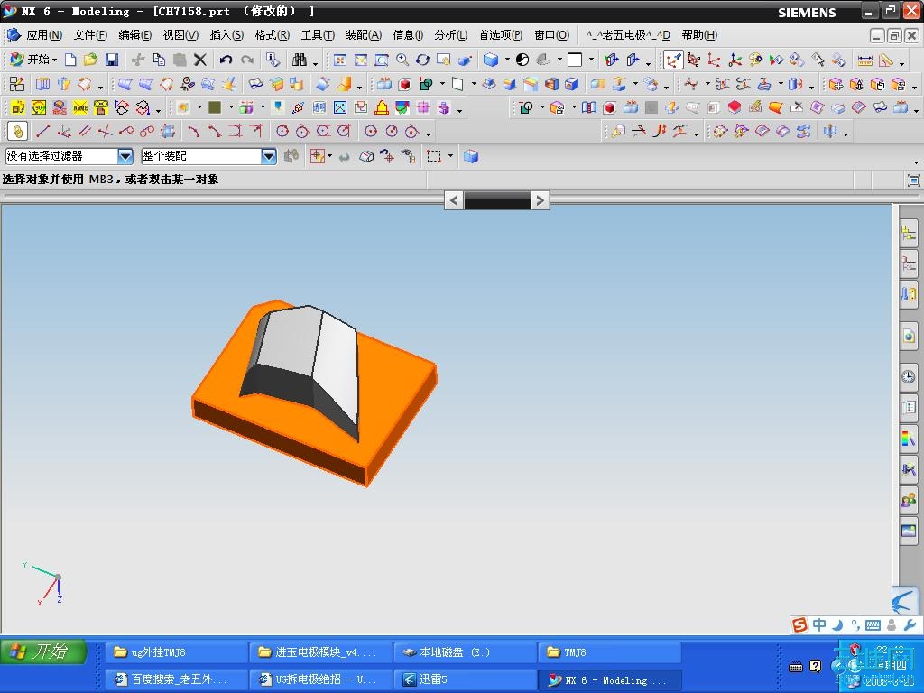
Task: Toggle the WCS display button
Action: 673,60
